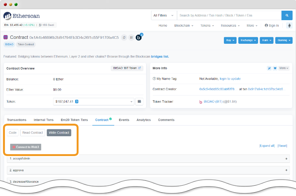The width and height of the screenshot is (296, 196).
Task: Open the More dropdown in More Info
Action: tap(284, 68)
